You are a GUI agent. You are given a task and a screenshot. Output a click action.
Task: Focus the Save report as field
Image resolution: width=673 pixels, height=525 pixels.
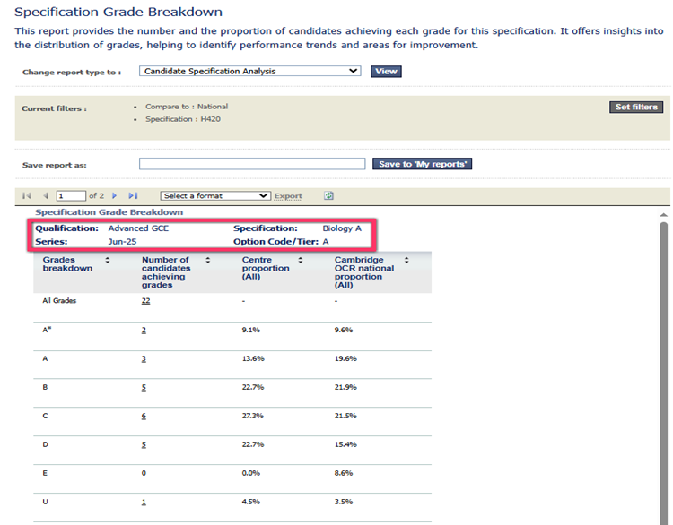pyautogui.click(x=252, y=164)
